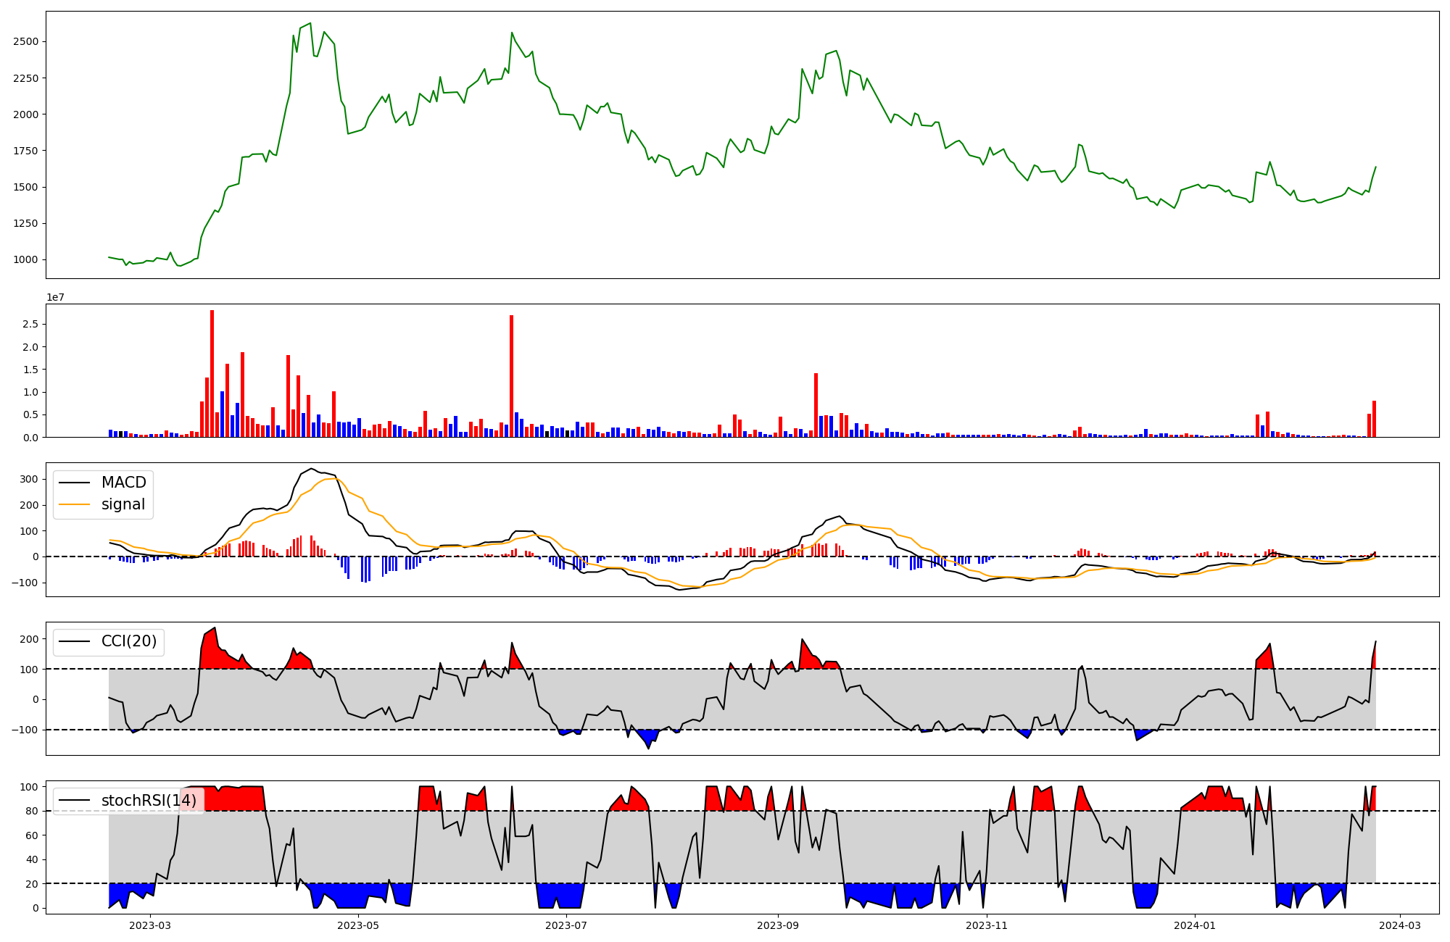Select the CCI(20) legend box
This screenshot has width=1450, height=942.
click(x=109, y=642)
